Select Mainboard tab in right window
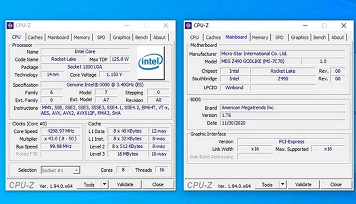Viewport: 356px width, 204px height. tap(236, 37)
